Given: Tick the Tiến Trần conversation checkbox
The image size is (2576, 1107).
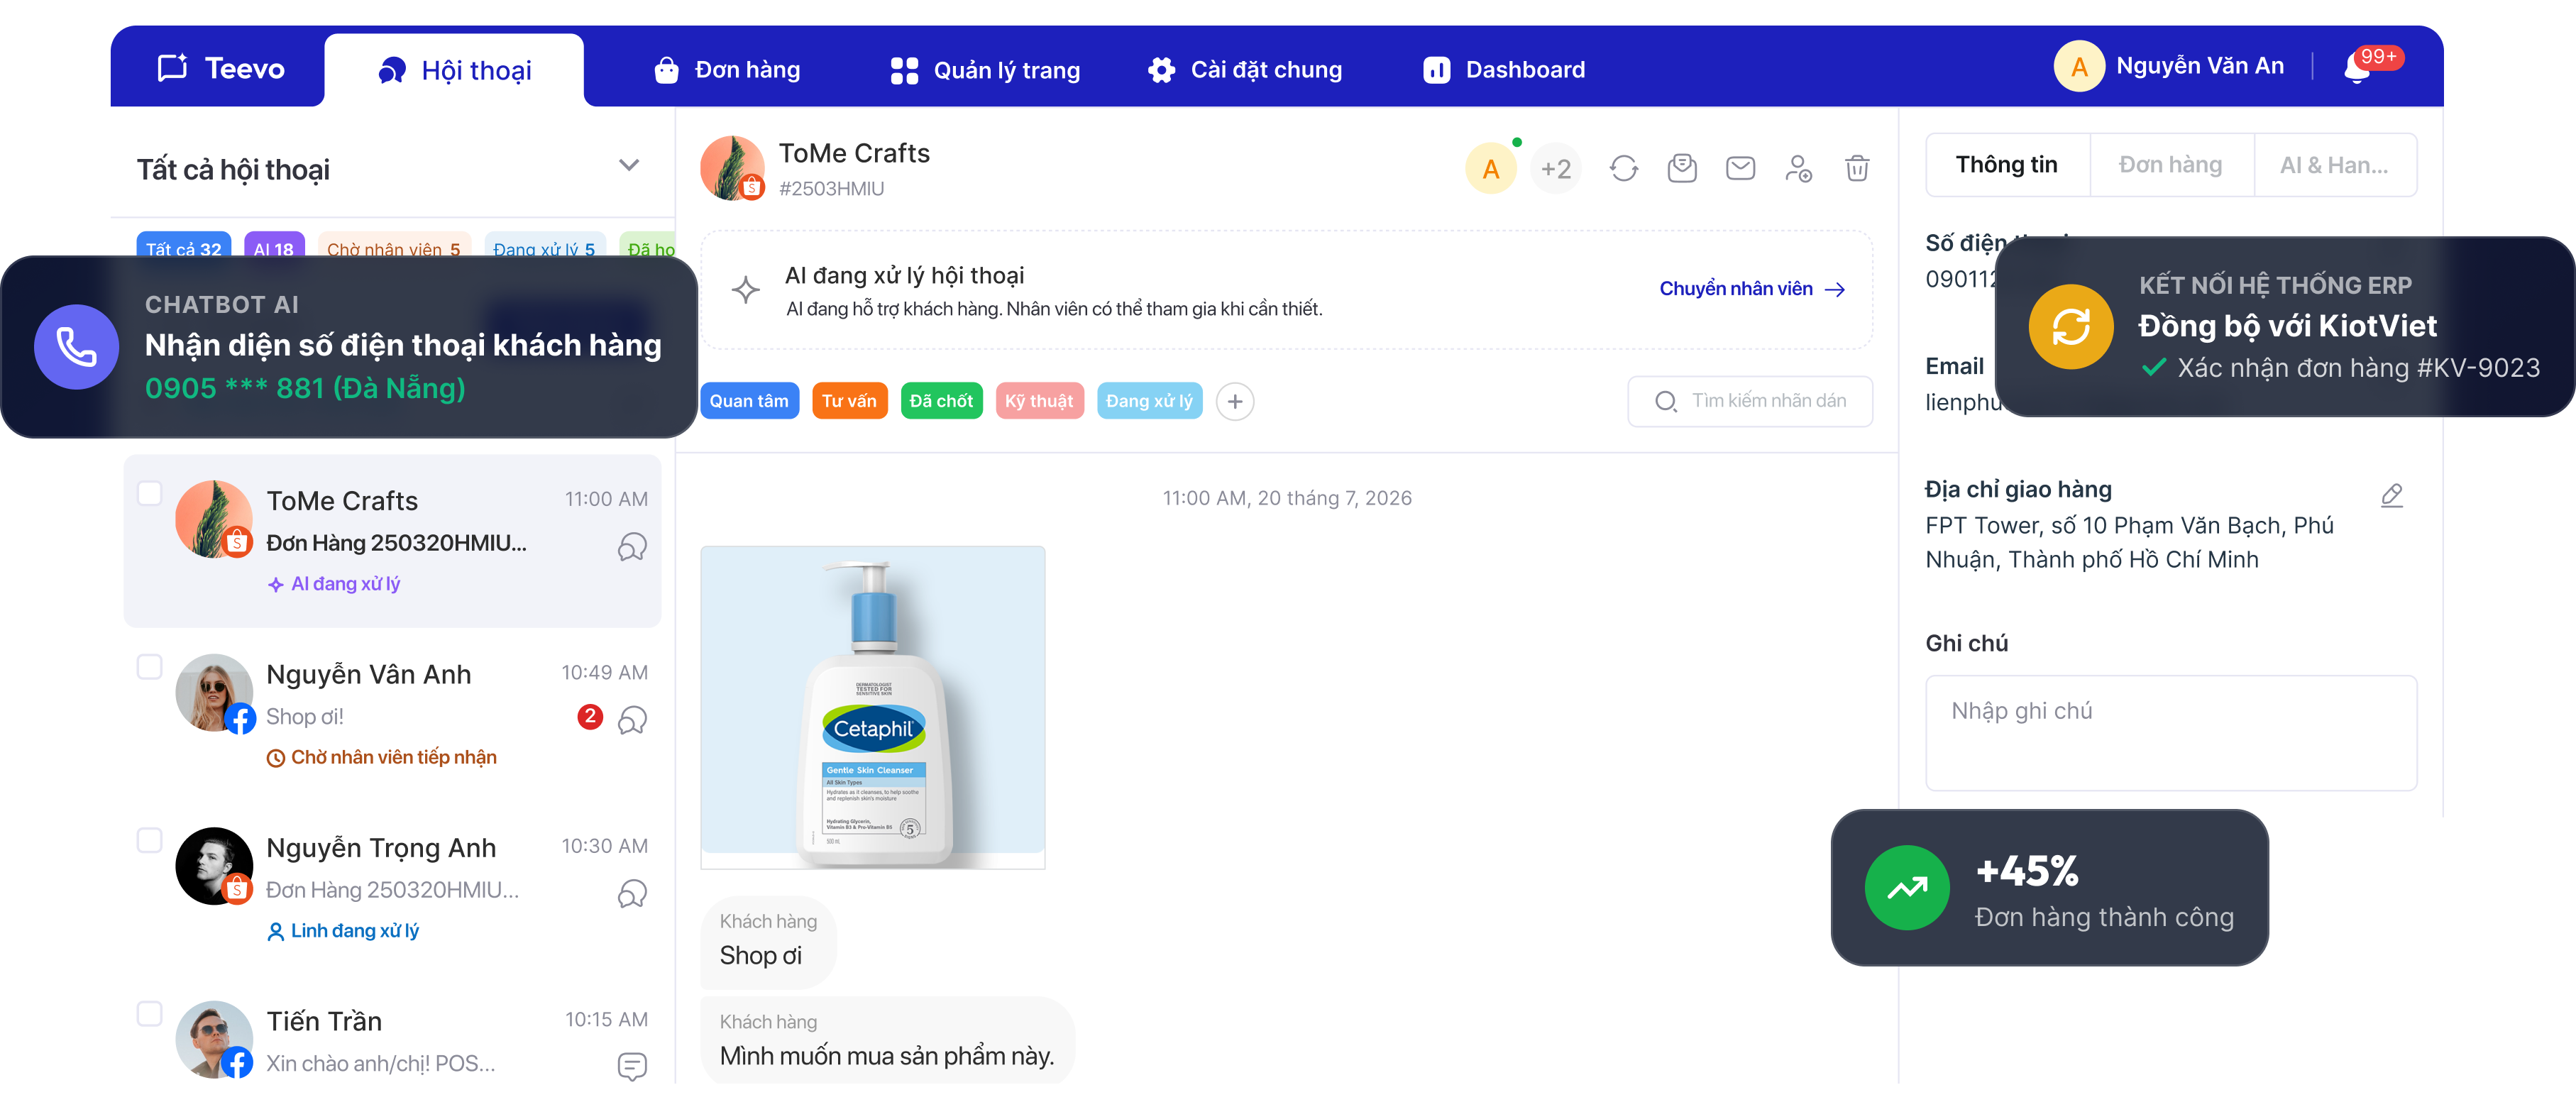Looking at the screenshot, I should (x=149, y=1014).
